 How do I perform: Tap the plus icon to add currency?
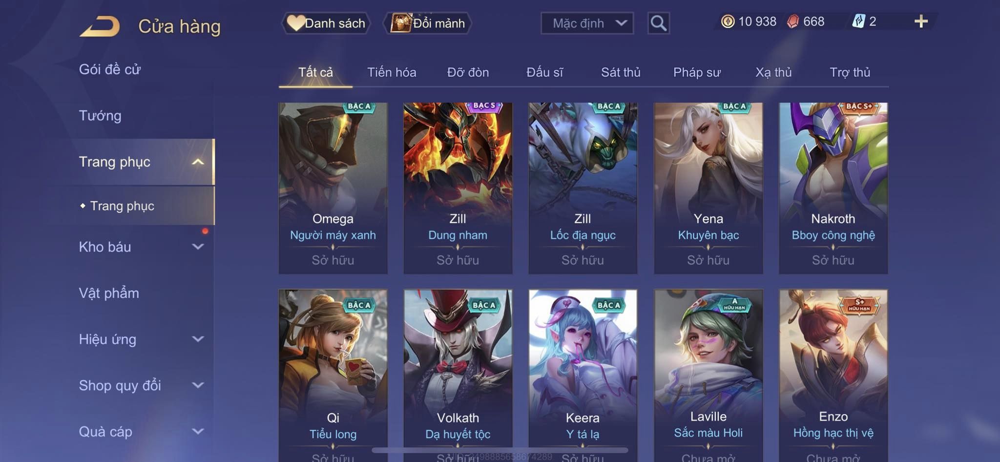click(921, 21)
